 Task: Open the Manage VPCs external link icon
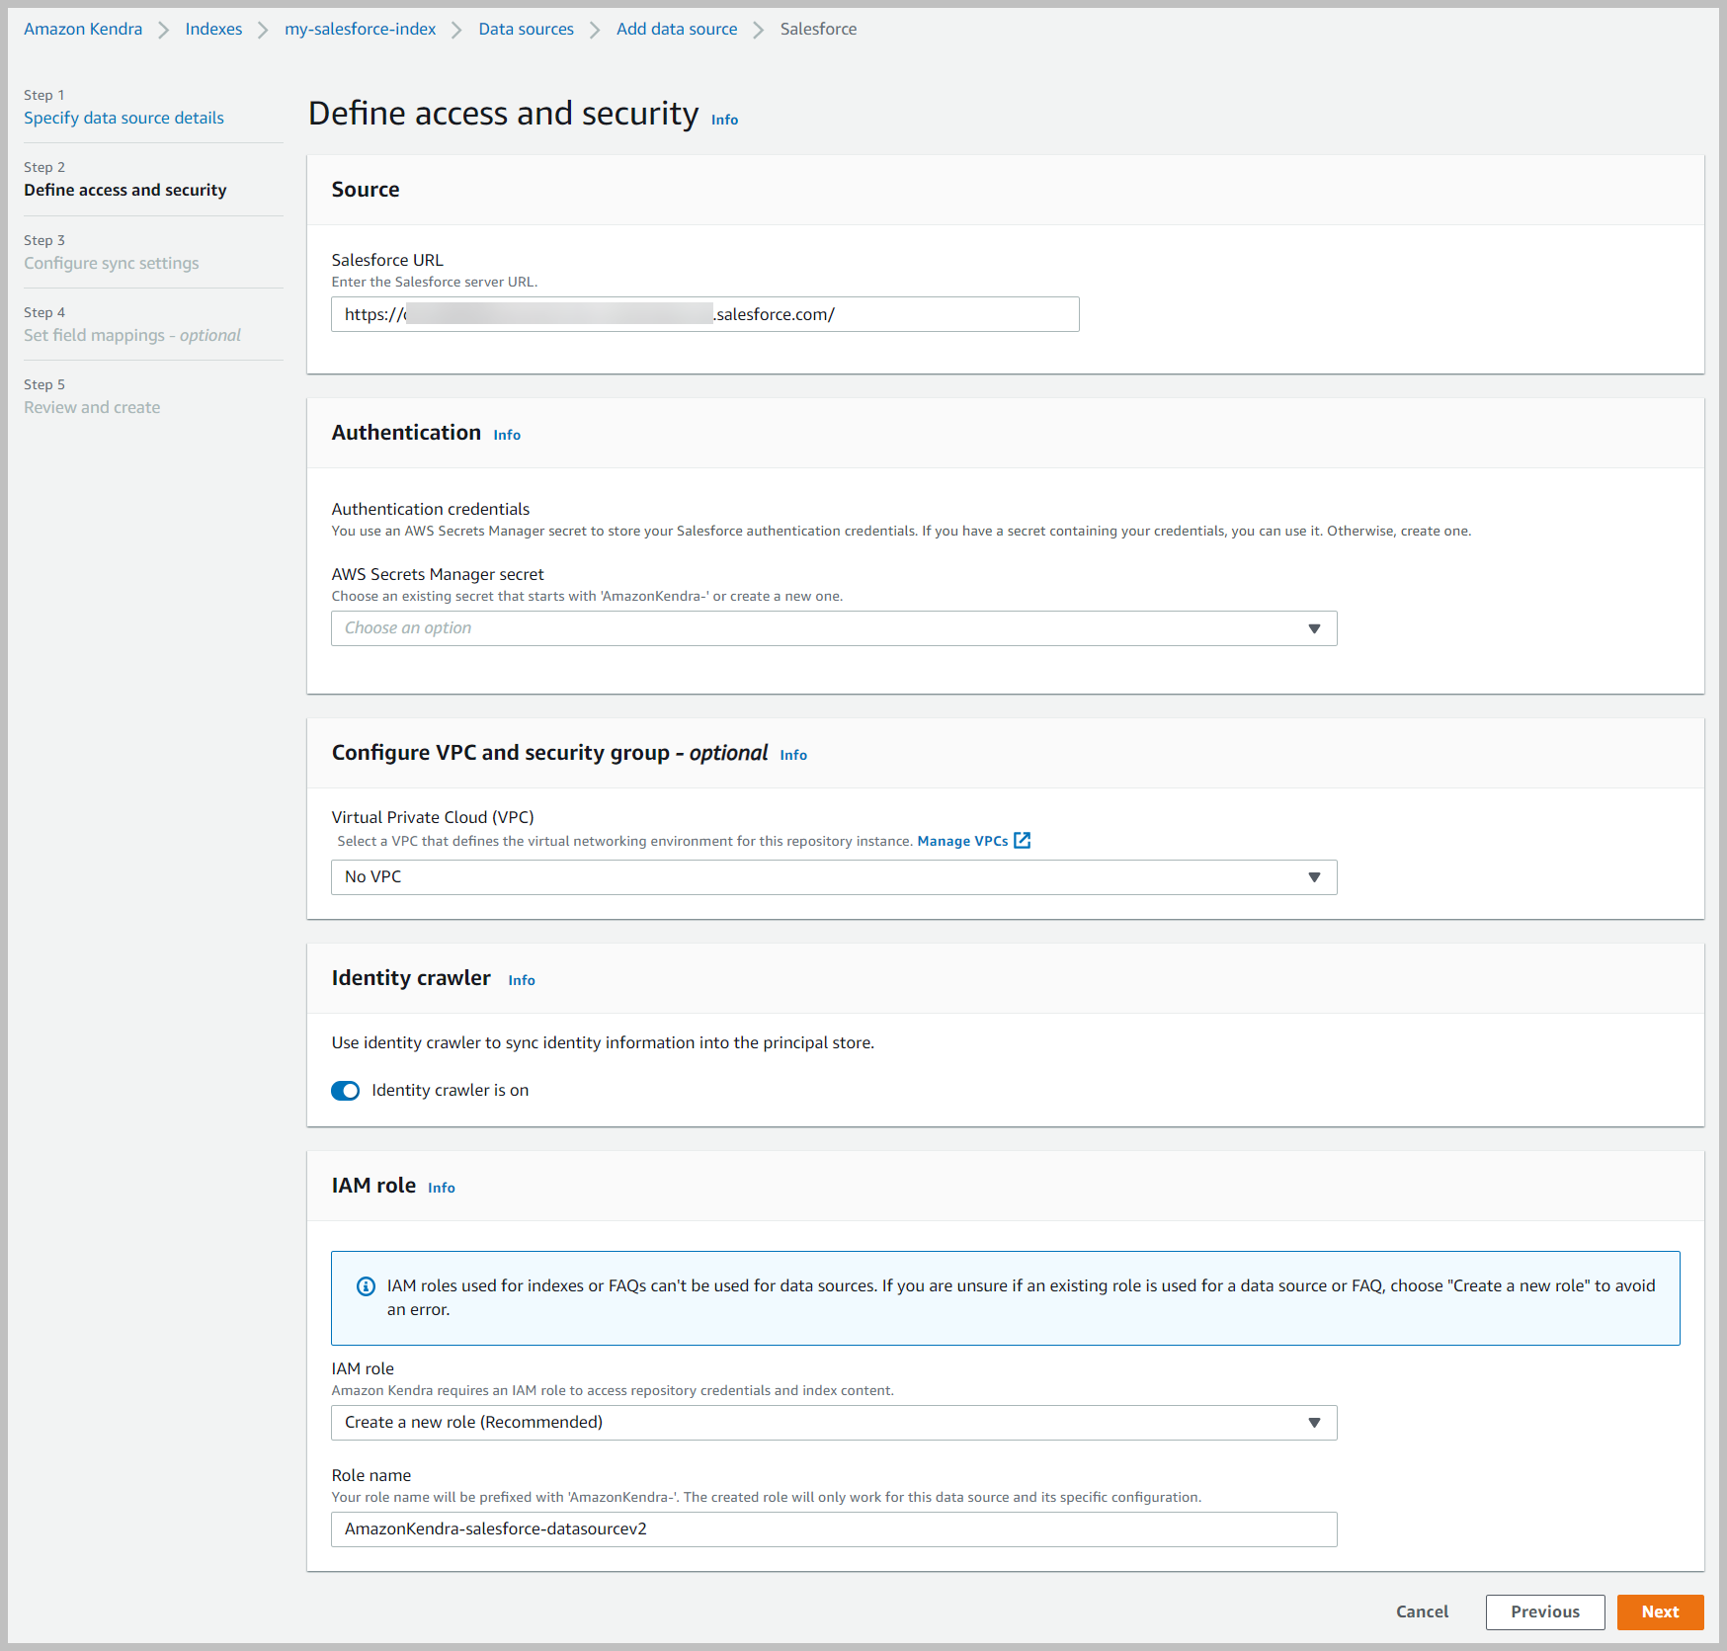tap(1023, 841)
